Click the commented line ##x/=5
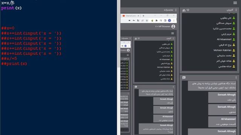The width and height of the screenshot is (241, 135). click(x=9, y=58)
